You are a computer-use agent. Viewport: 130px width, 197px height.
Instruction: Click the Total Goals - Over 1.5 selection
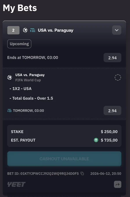pos(31,98)
